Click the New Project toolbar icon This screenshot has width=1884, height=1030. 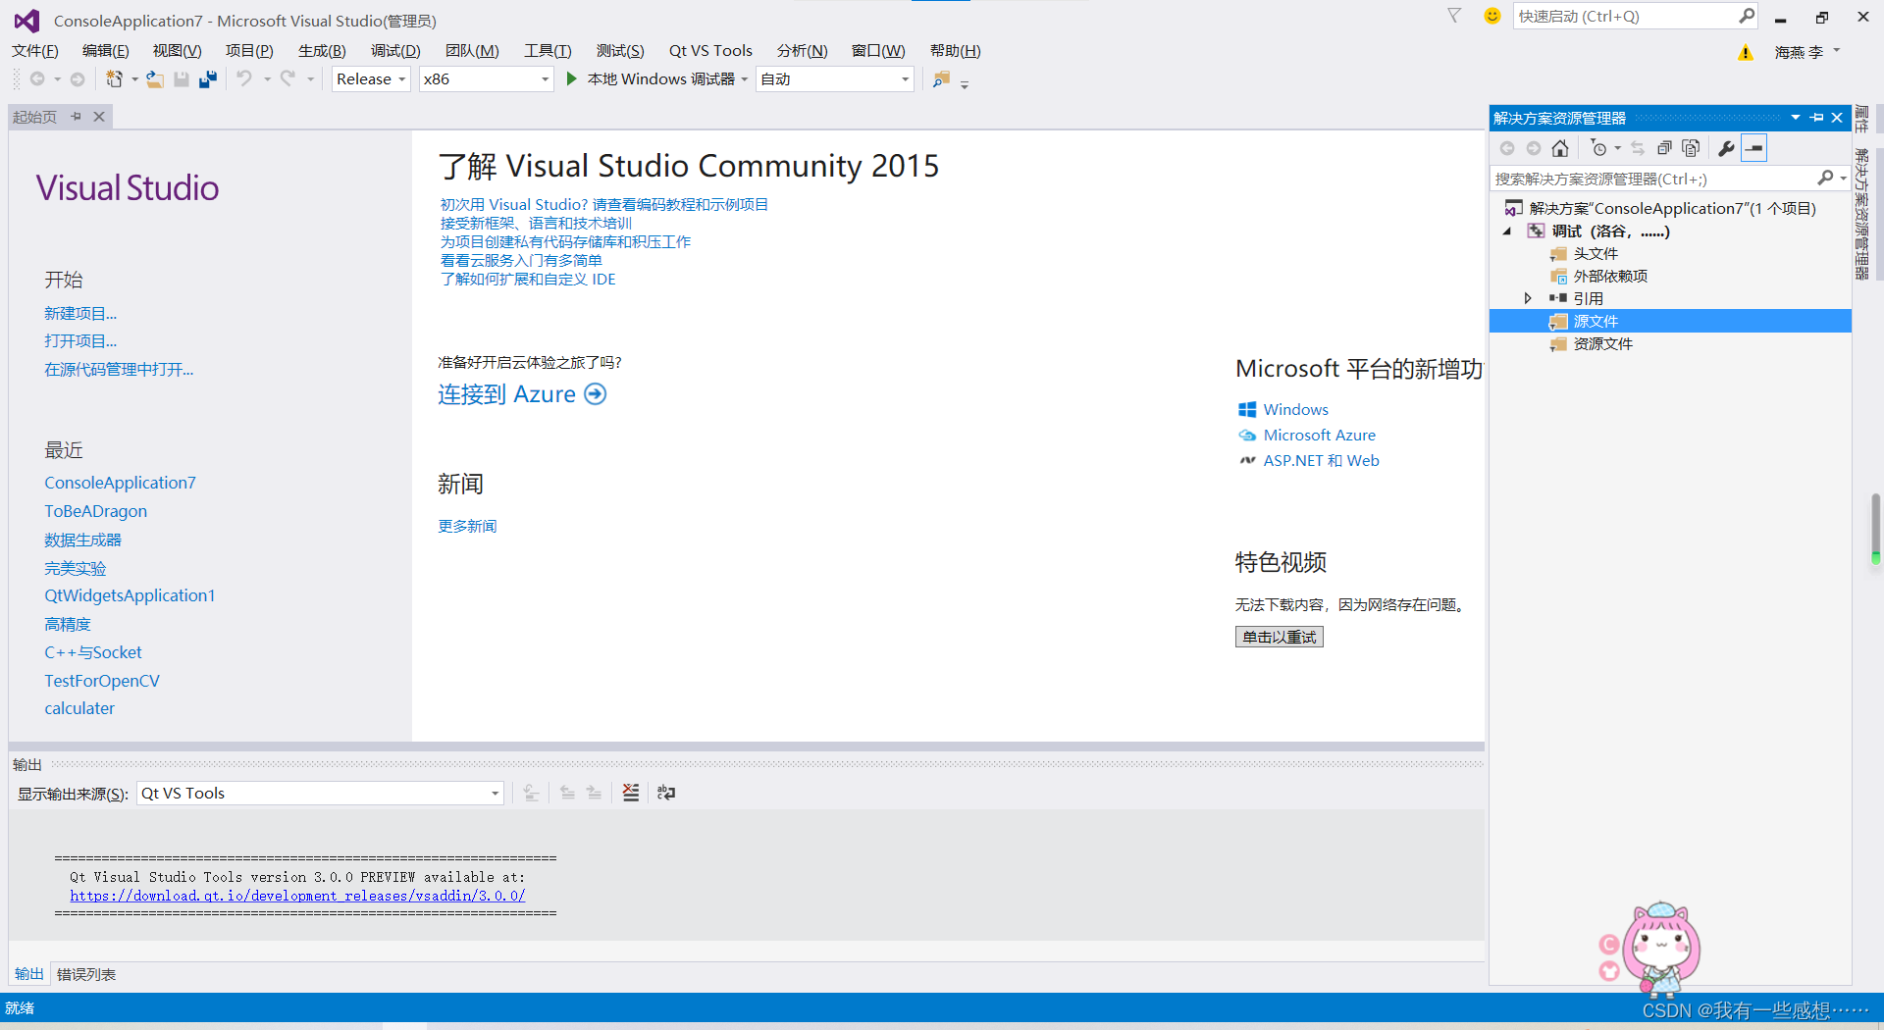(x=115, y=79)
